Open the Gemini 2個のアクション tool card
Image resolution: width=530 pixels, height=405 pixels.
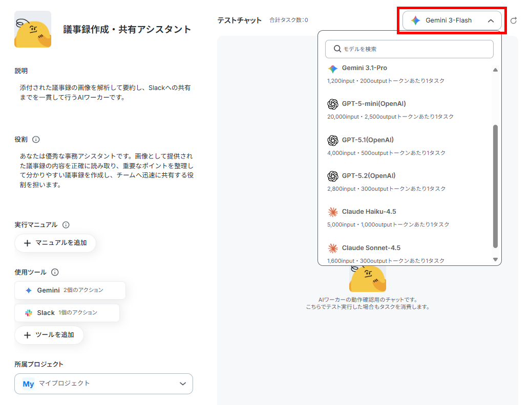[70, 290]
